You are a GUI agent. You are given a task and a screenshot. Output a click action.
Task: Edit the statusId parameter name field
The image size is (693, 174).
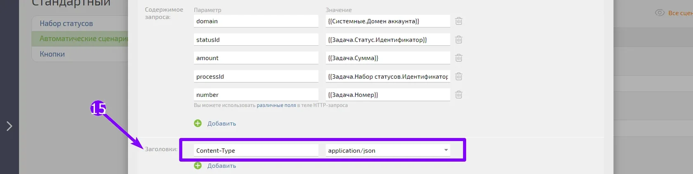pos(256,40)
